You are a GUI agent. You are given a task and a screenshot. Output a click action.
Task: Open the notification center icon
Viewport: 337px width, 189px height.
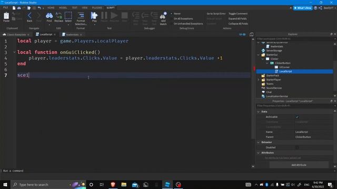click(330, 184)
